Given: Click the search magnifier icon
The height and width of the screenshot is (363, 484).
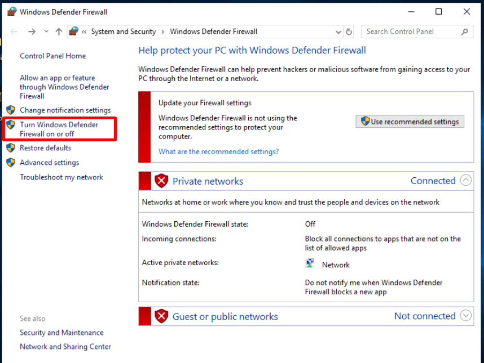Looking at the screenshot, I should pyautogui.click(x=465, y=32).
